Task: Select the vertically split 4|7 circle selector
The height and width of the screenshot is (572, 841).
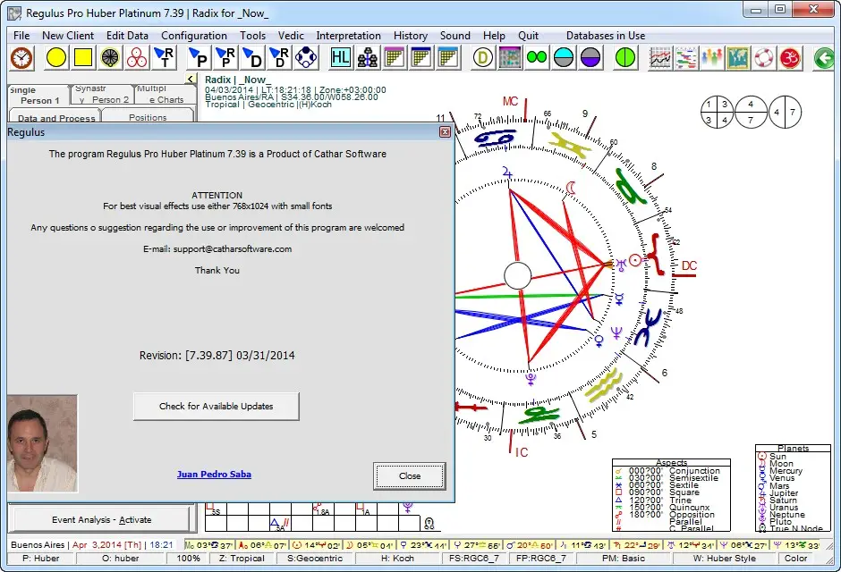Action: 786,113
